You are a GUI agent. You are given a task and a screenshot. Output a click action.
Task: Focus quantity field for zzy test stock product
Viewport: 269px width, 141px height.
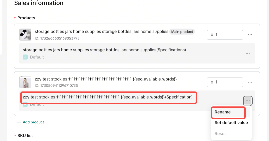225,82
